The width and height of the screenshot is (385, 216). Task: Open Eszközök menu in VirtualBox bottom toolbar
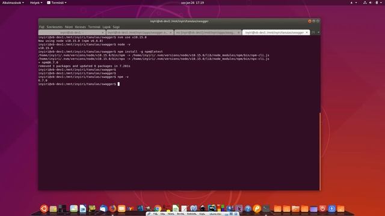click(191, 214)
